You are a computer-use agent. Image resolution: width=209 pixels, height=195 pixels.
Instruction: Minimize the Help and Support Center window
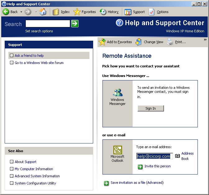(x=194, y=4)
